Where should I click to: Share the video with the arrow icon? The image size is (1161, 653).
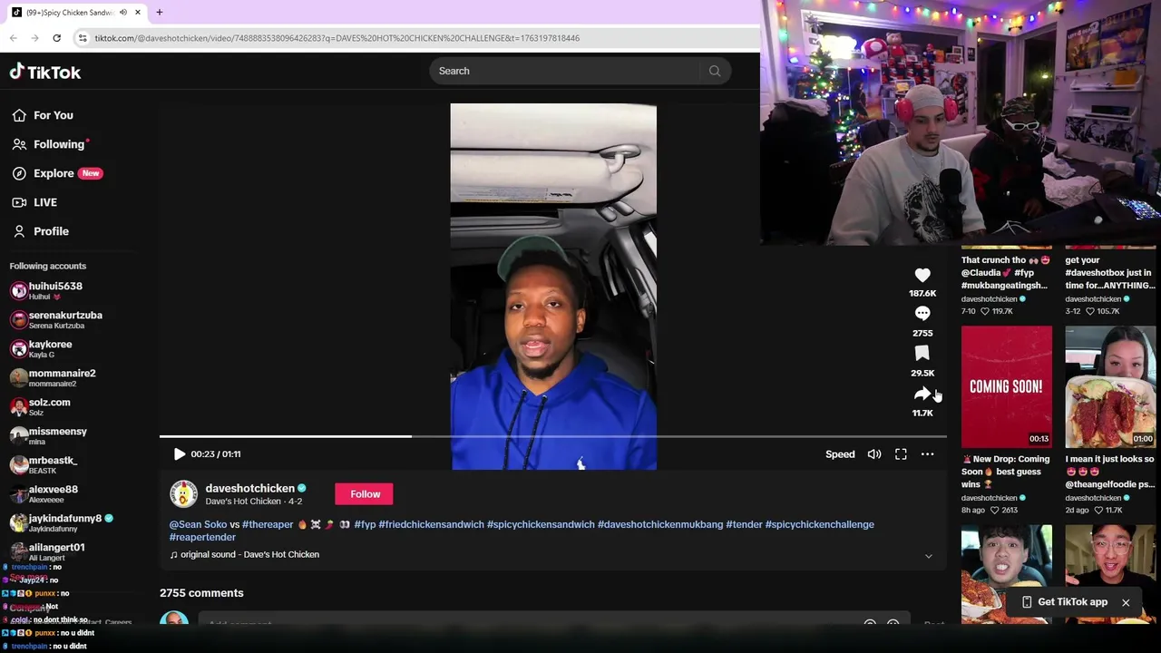pyautogui.click(x=922, y=394)
